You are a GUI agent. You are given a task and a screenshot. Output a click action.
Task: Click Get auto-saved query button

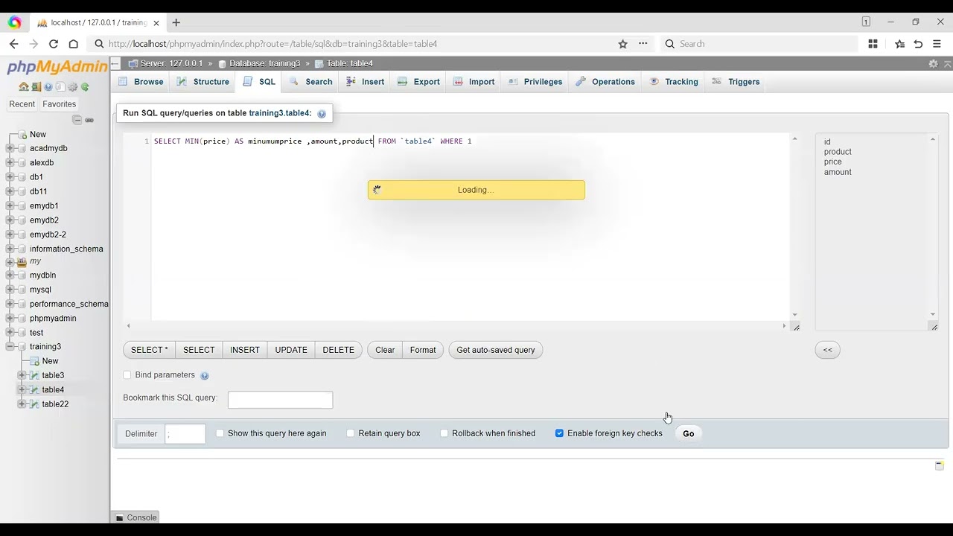[496, 350]
